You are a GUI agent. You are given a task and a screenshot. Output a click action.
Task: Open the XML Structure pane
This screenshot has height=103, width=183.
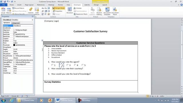coord(69,11)
